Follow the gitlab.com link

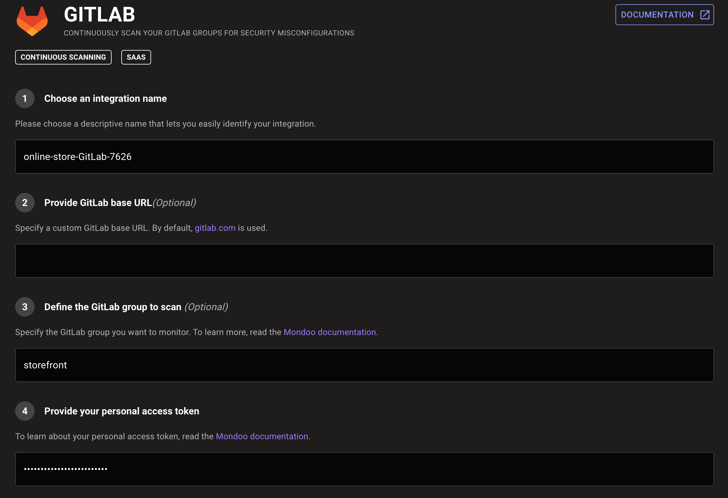coord(215,228)
